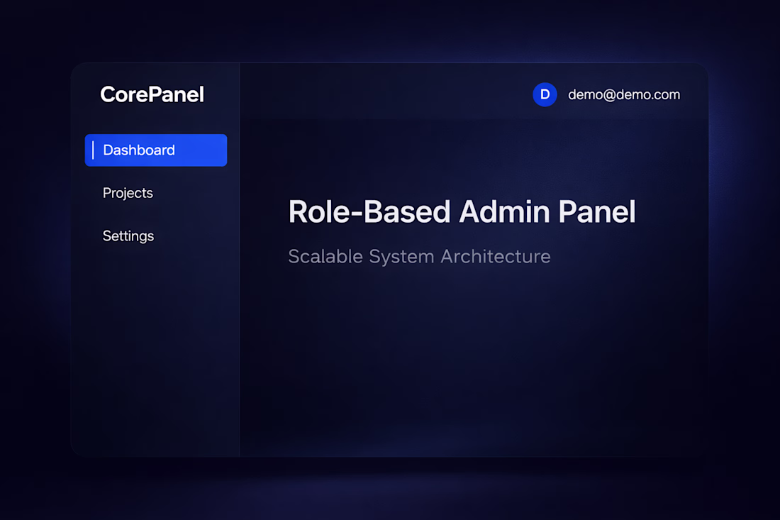This screenshot has width=780, height=520.
Task: Click the word Role-Based in the heading
Action: click(x=369, y=212)
